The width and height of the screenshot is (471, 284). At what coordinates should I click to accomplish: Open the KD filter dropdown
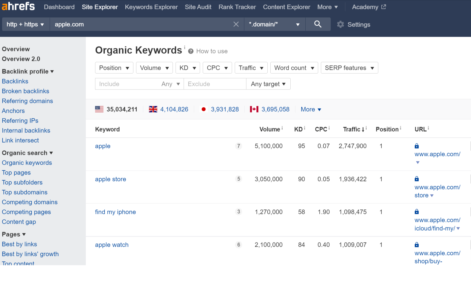point(188,68)
